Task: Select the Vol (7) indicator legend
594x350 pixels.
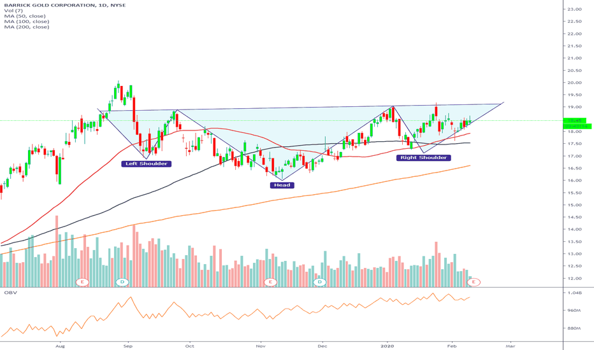Action: 13,11
